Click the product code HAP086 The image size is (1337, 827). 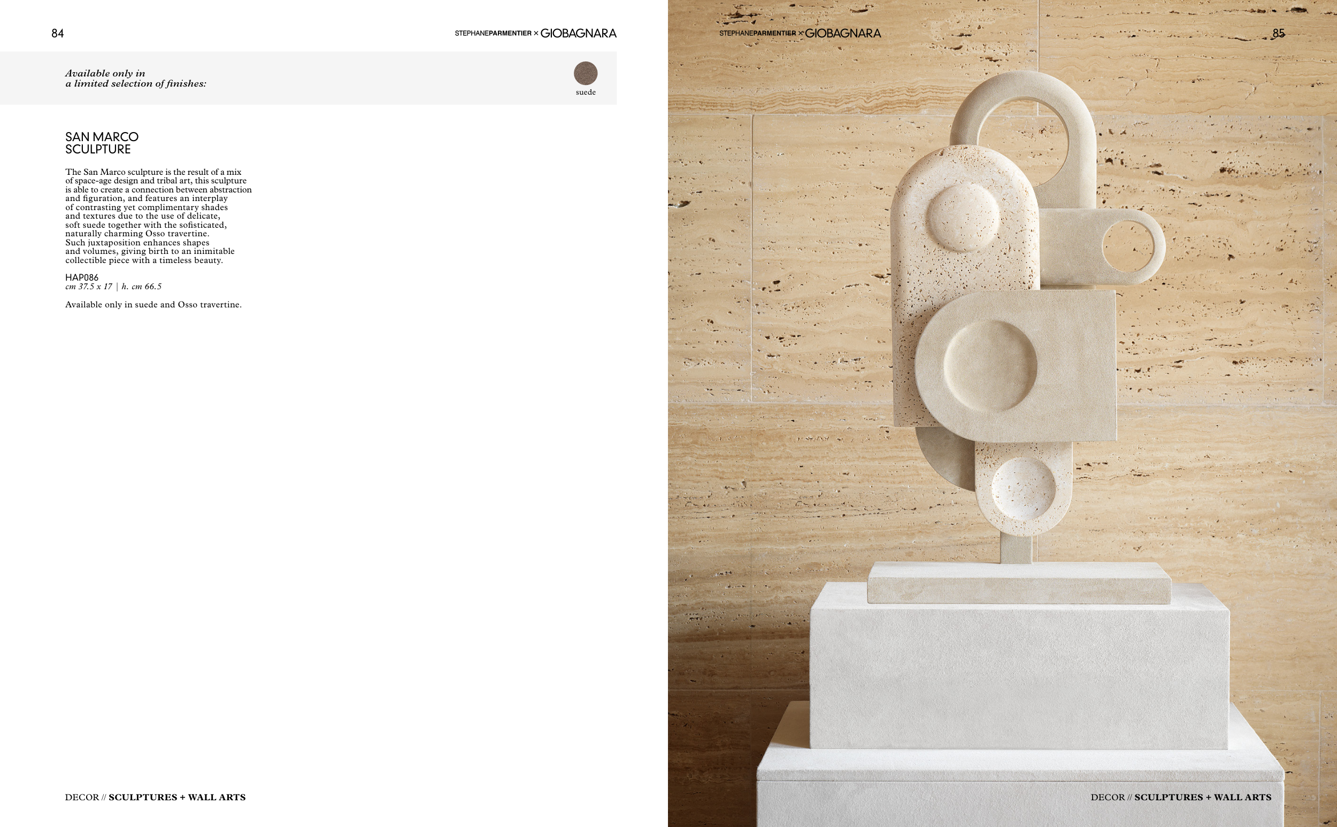pos(81,277)
